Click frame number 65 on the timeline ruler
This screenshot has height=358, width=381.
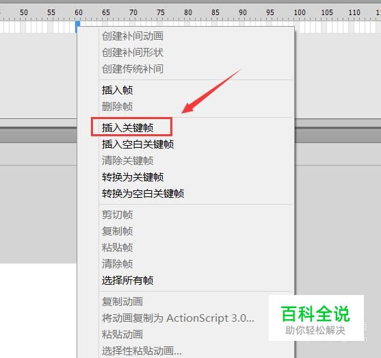(106, 12)
